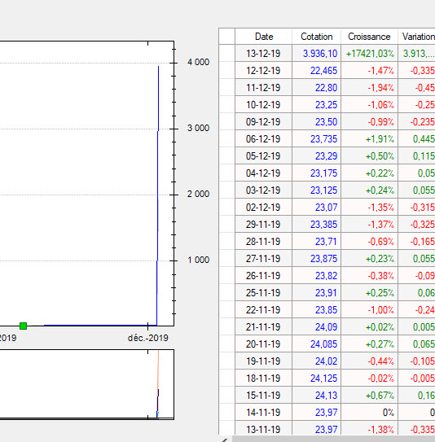Select cotation value 23,91
This screenshot has width=435, height=442.
(x=317, y=292)
